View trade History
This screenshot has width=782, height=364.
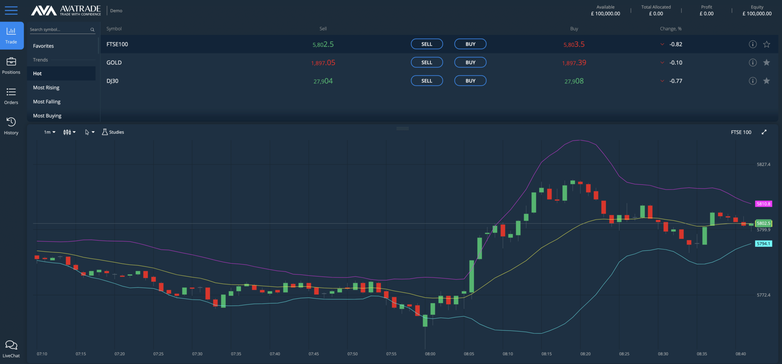[x=11, y=126]
